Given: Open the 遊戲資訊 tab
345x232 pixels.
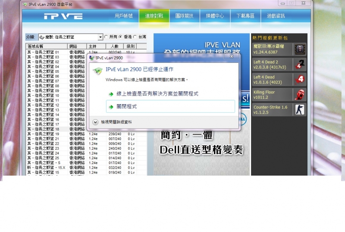Looking at the screenshot, I should point(276,16).
